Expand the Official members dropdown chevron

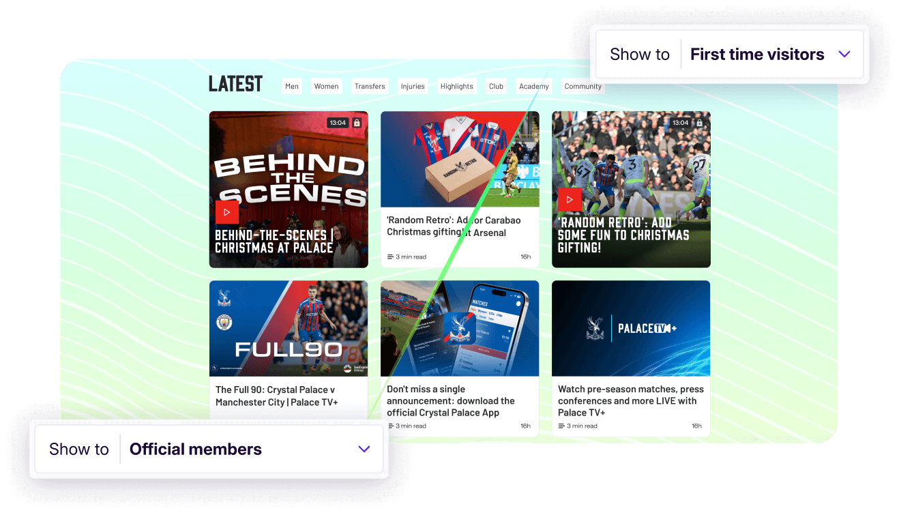364,450
